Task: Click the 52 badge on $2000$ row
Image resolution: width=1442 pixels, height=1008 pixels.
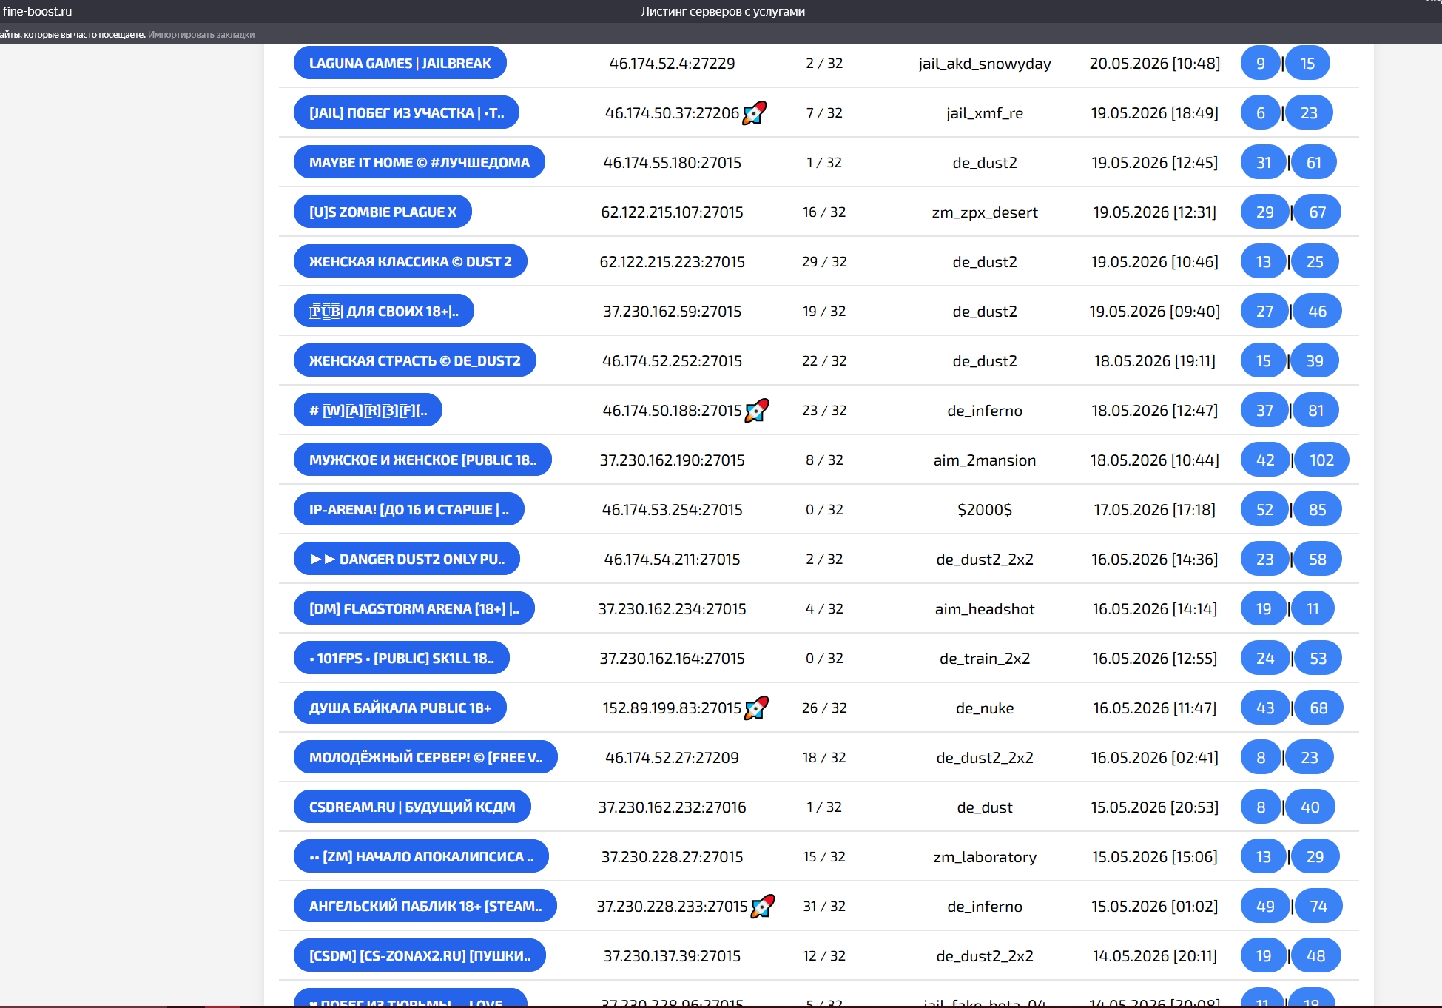Action: pyautogui.click(x=1264, y=509)
